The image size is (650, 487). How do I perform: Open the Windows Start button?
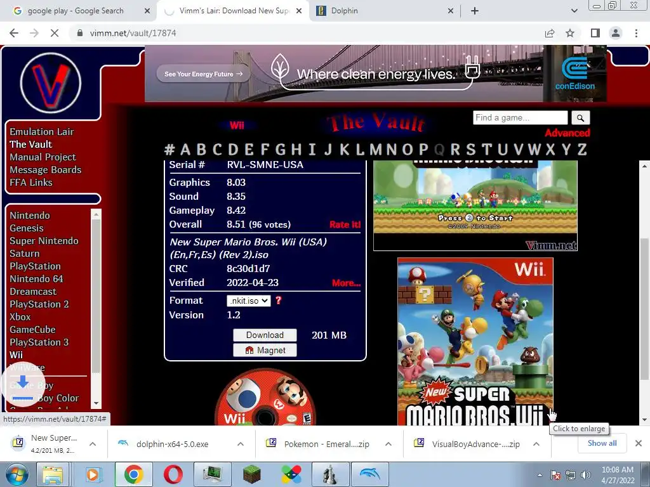coord(17,474)
